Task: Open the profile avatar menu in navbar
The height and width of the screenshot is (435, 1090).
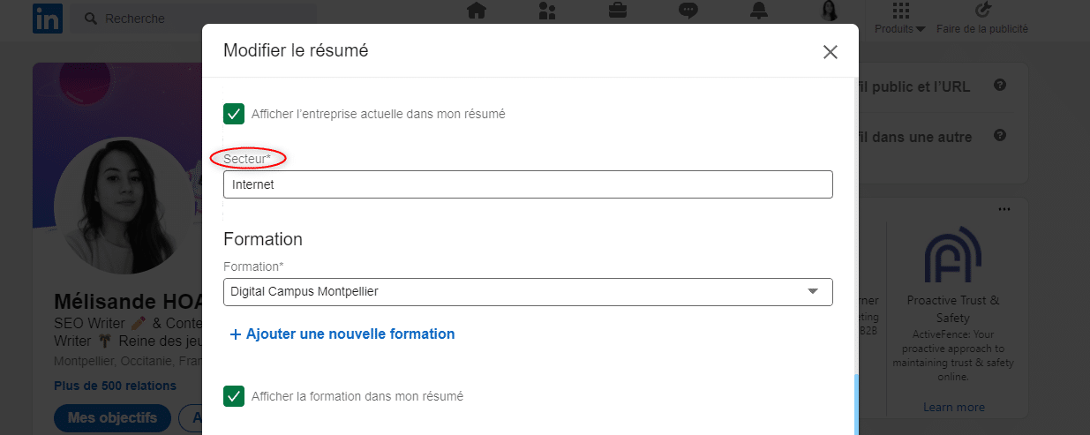Action: (830, 11)
